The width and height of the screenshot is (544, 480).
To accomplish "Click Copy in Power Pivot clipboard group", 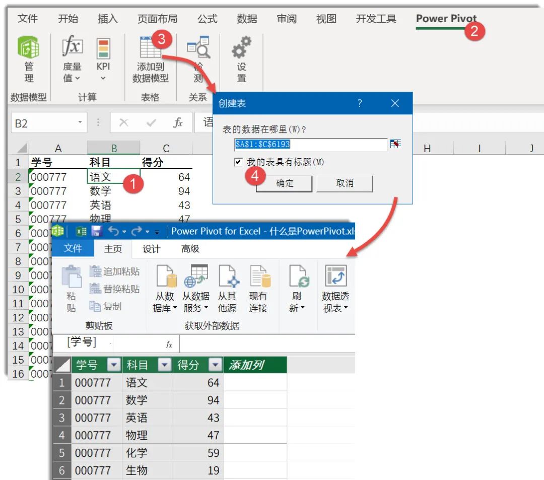I will 105,306.
